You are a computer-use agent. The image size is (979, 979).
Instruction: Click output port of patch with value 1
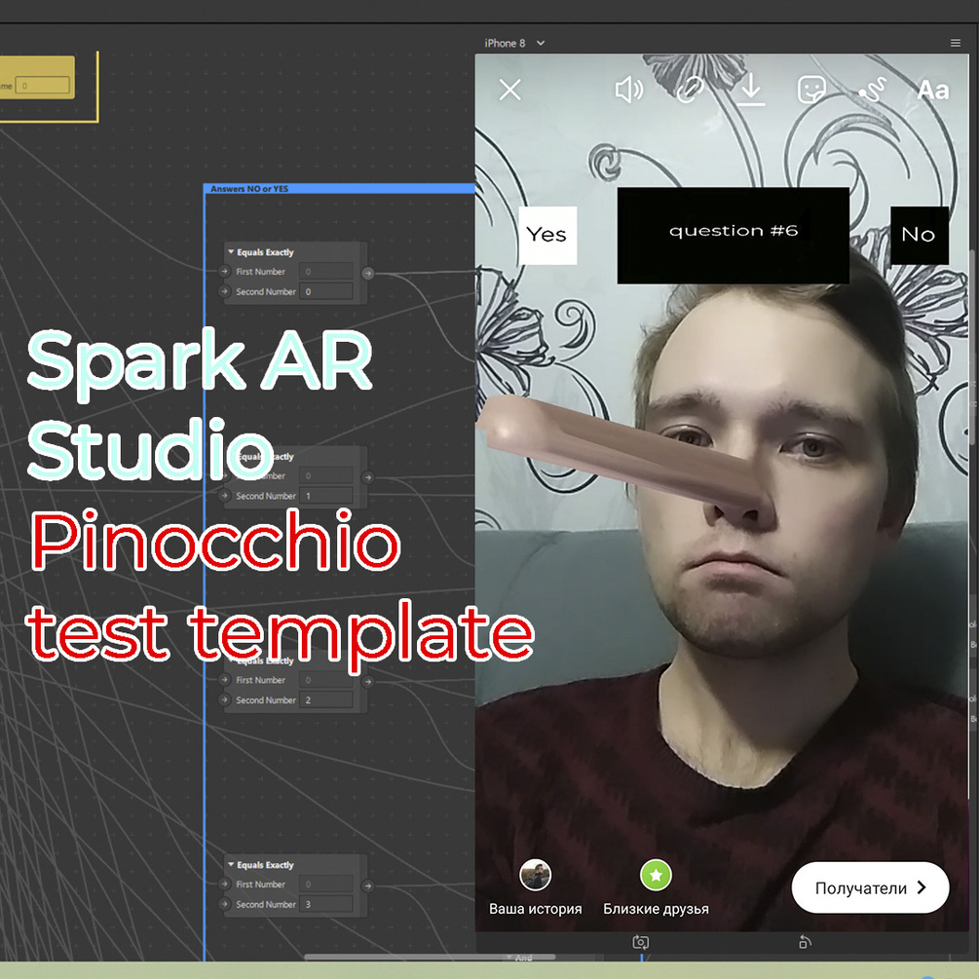pos(368,477)
